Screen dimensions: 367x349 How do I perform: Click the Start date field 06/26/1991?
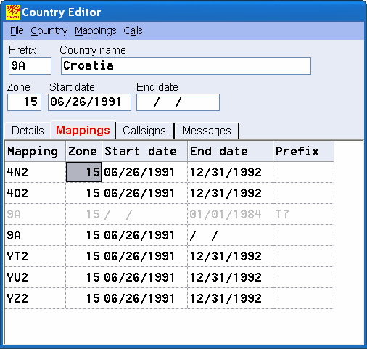coord(89,102)
